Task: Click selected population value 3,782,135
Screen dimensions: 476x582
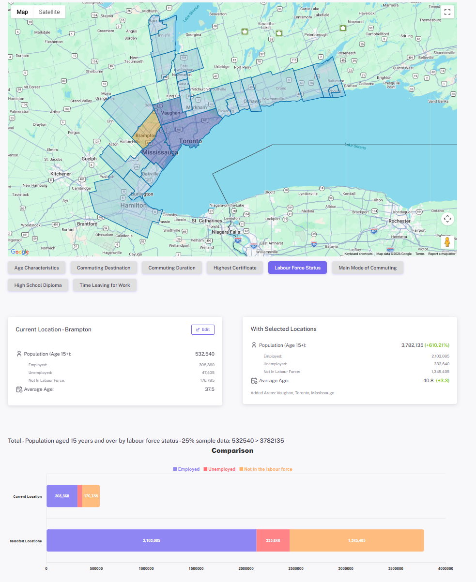Action: click(412, 345)
